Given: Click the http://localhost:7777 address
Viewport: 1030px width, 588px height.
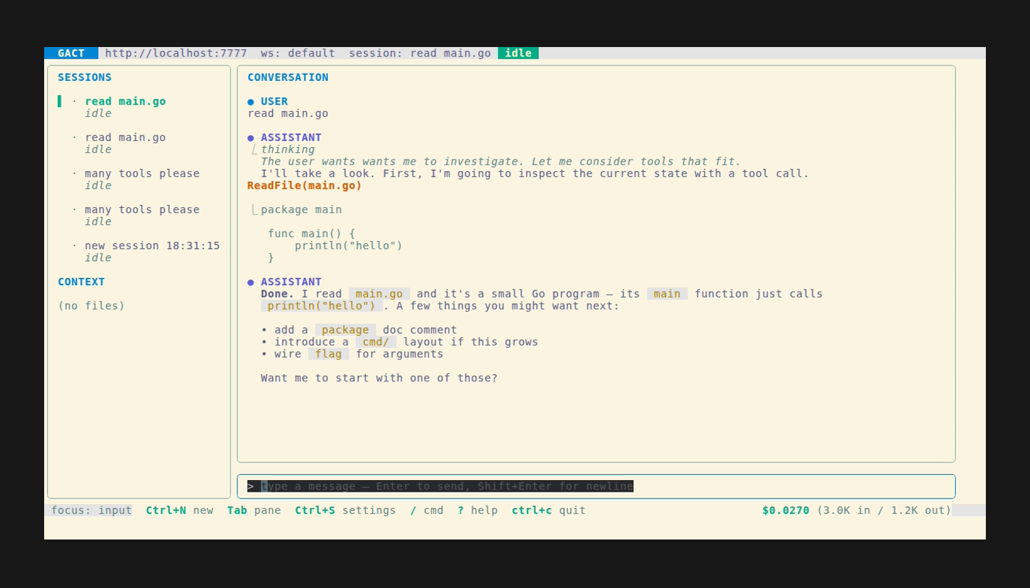Looking at the screenshot, I should (176, 53).
